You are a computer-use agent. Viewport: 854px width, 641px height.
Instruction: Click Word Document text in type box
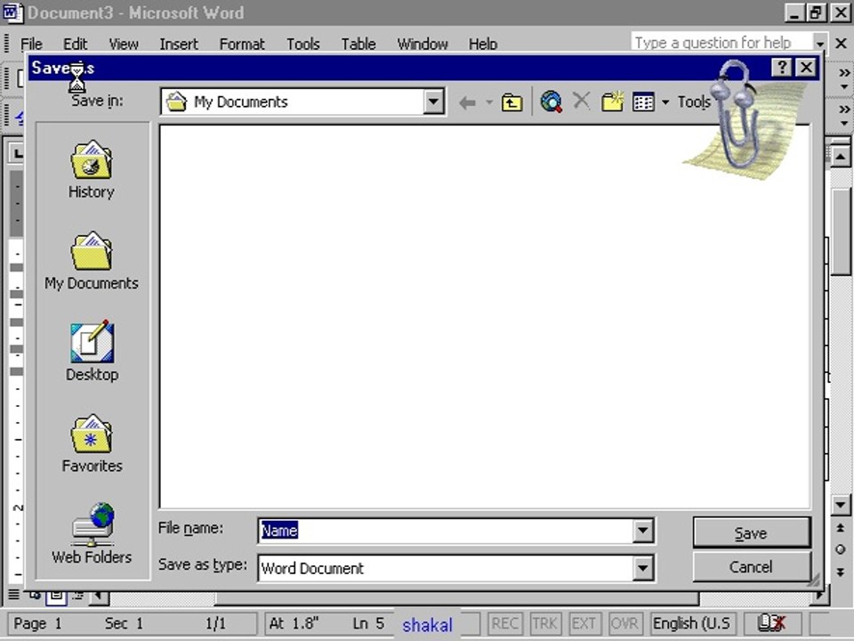[x=312, y=569]
